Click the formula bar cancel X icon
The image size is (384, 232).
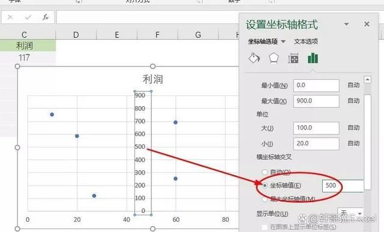pos(10,17)
